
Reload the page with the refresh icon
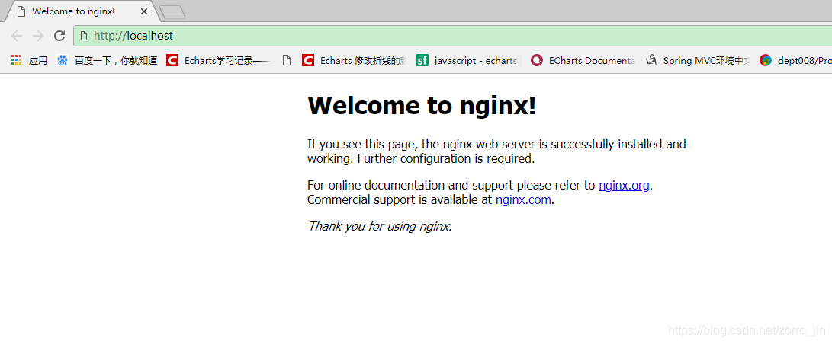(x=59, y=36)
